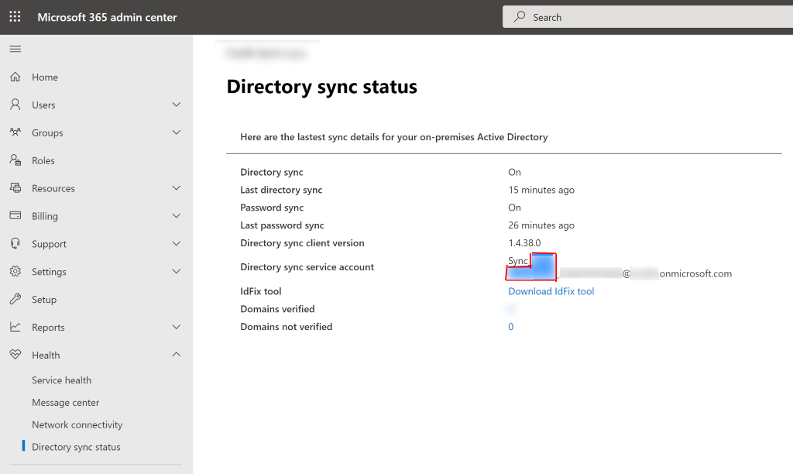The image size is (793, 474).
Task: Click the Users label in navigation
Action: point(43,105)
